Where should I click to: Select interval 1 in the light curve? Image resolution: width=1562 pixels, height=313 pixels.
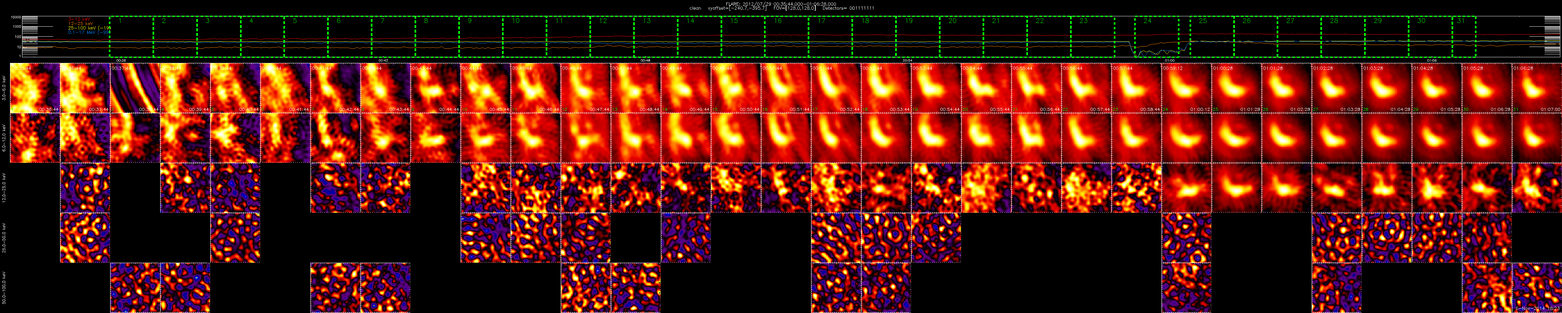[x=132, y=37]
